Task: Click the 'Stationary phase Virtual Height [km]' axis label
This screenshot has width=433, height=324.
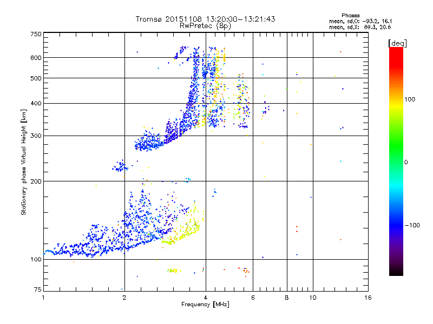Action: [x=24, y=162]
